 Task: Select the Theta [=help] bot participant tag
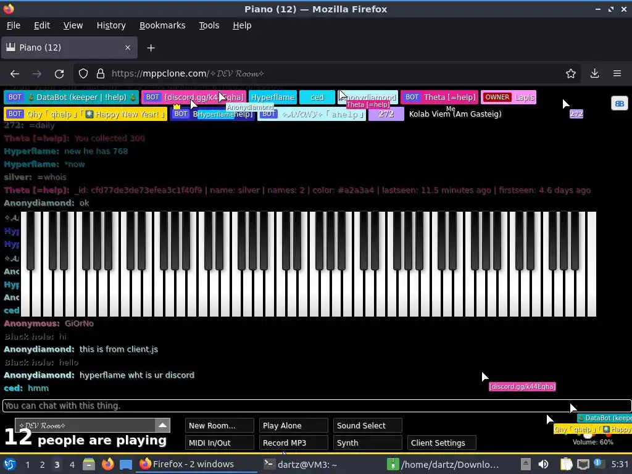pos(439,97)
